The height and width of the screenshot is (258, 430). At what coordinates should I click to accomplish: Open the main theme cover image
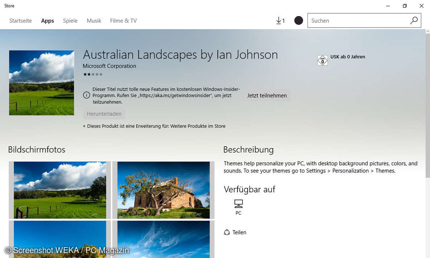tap(42, 83)
